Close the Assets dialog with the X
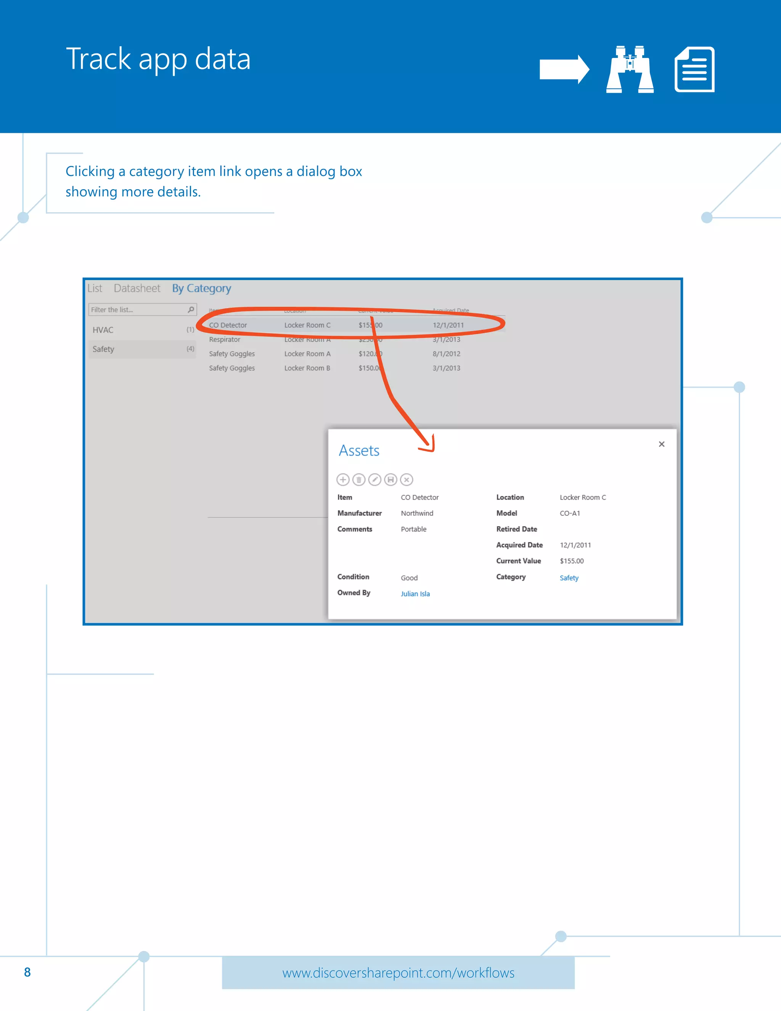781x1011 pixels. click(662, 444)
